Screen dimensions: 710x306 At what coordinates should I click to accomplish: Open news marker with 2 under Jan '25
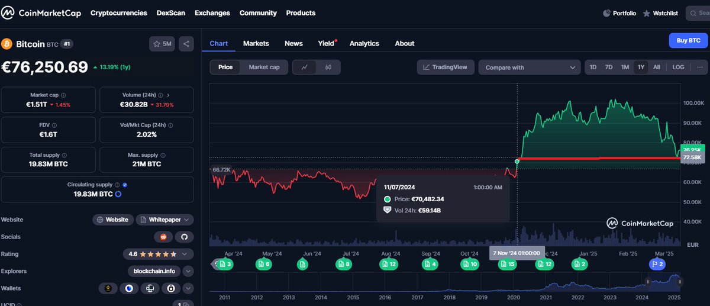[x=580, y=264]
